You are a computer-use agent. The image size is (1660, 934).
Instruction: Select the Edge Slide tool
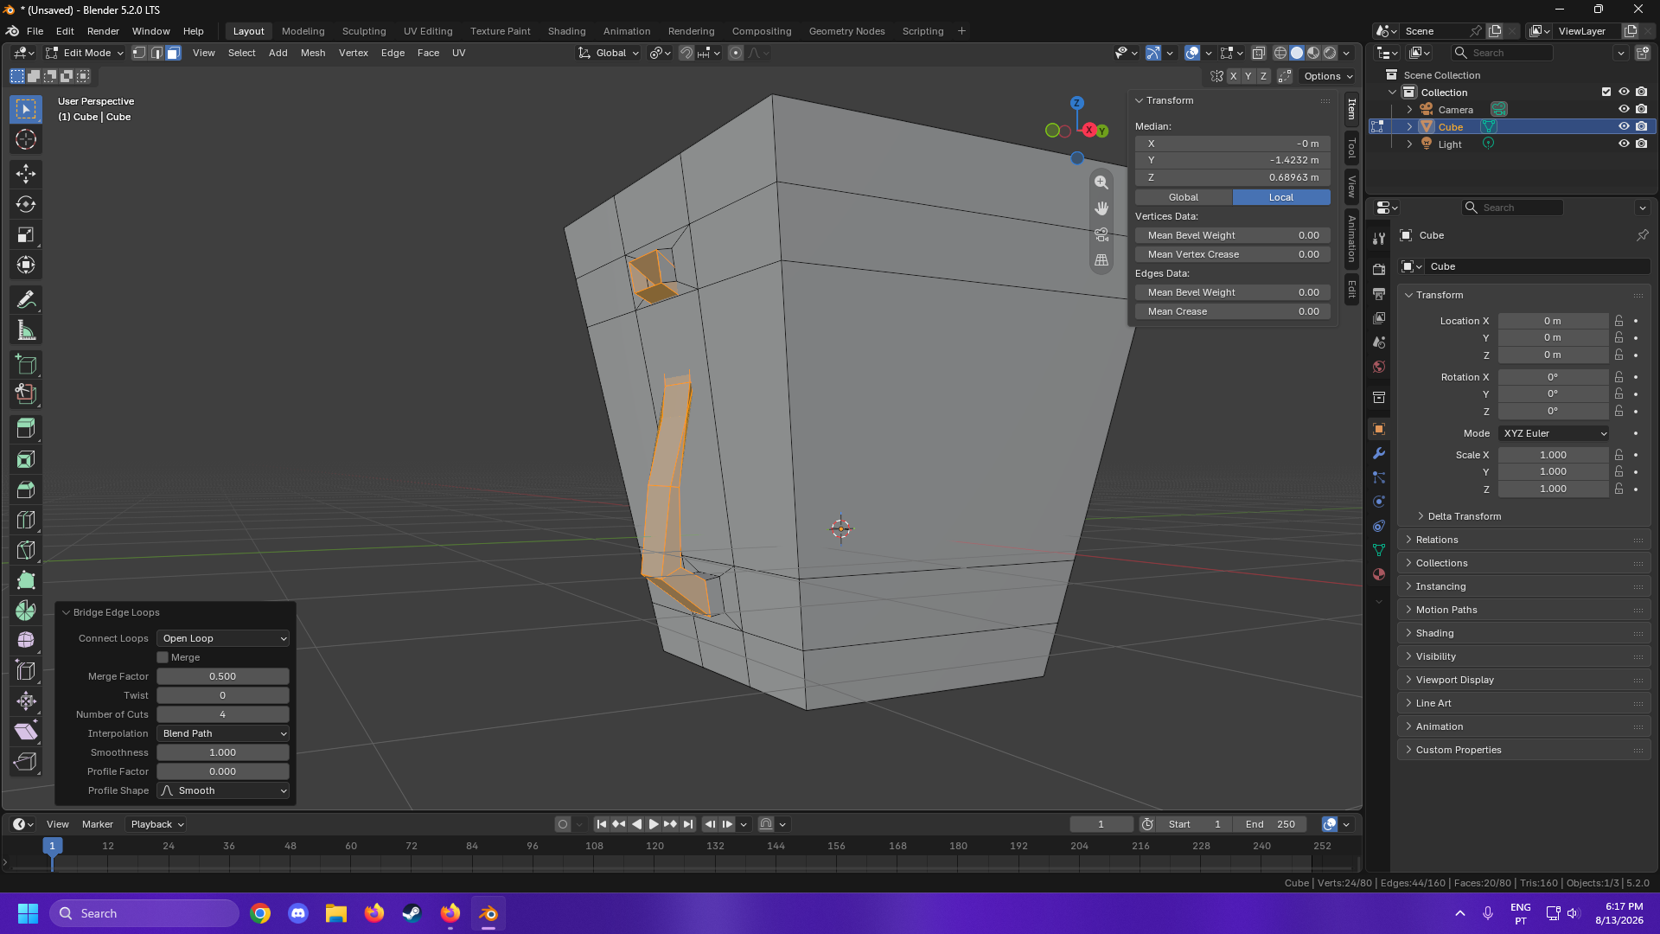(26, 671)
